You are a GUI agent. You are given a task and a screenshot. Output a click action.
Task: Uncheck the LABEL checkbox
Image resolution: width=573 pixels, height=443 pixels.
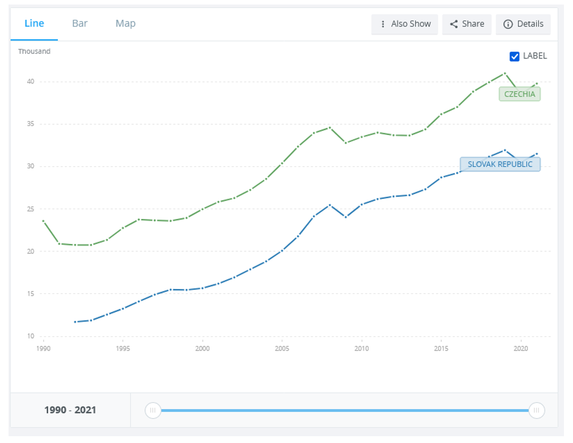point(515,56)
